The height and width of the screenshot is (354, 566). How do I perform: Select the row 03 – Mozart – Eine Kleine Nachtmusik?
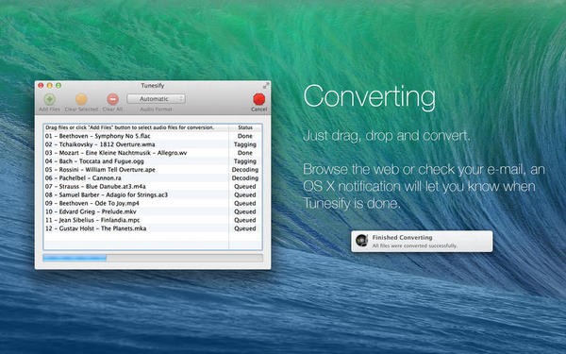tap(153, 153)
